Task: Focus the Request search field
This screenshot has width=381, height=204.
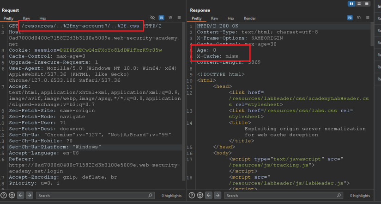Action: pyautogui.click(x=95, y=195)
